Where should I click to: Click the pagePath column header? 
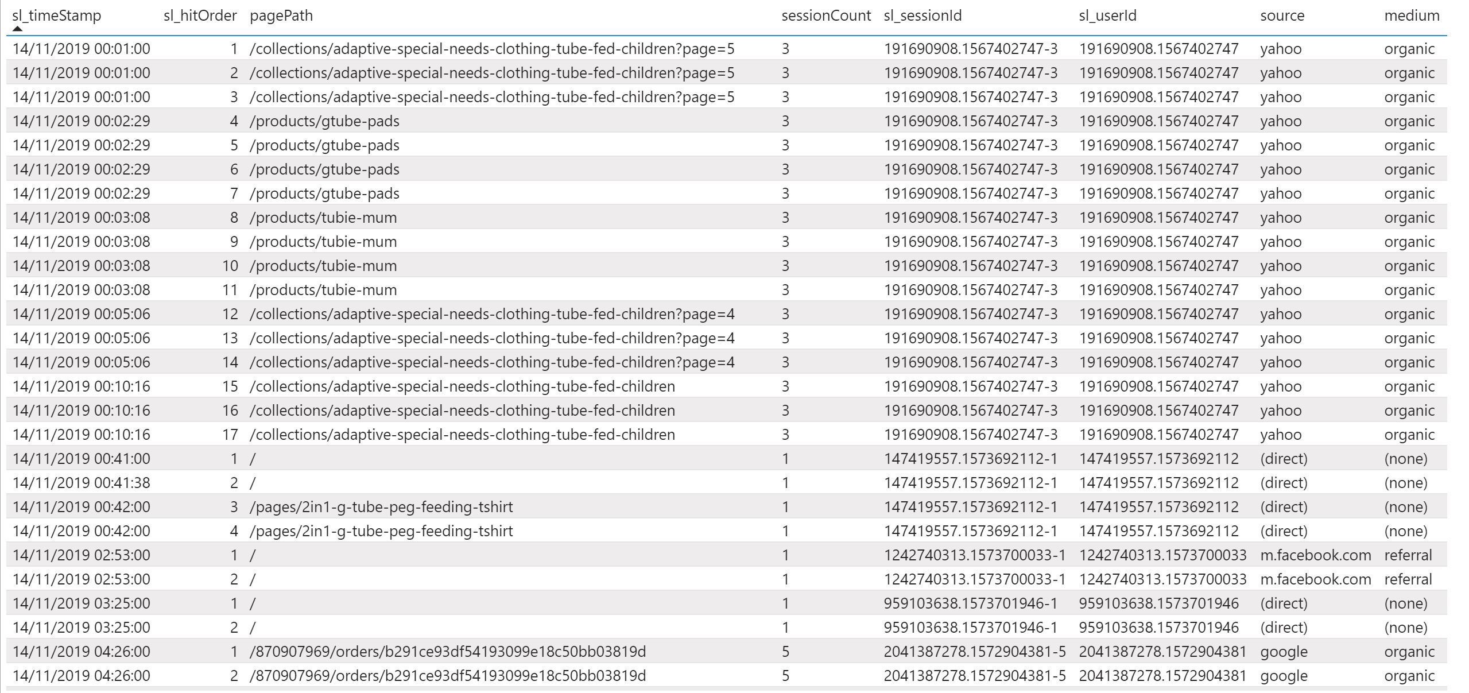281,16
